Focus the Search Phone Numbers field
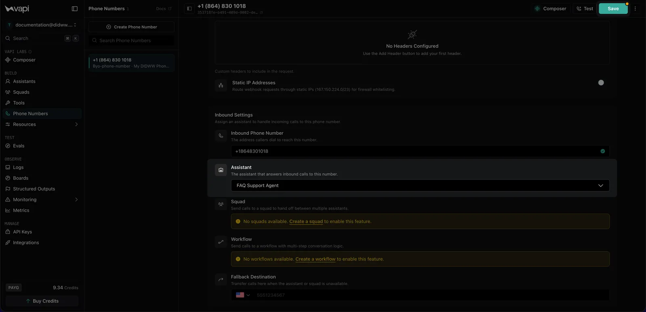The height and width of the screenshot is (312, 646). point(132,41)
